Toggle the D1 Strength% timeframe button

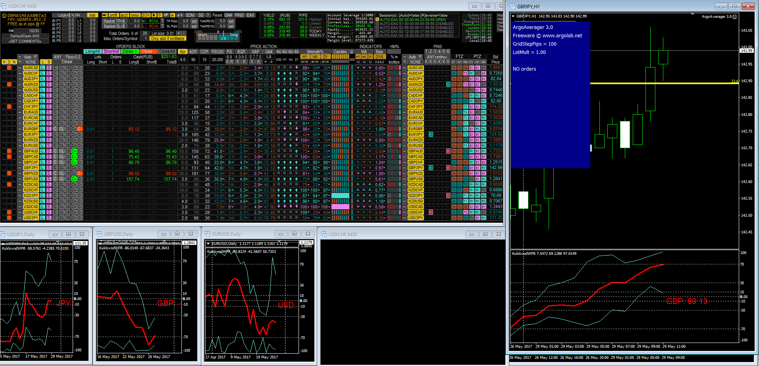click(x=325, y=57)
